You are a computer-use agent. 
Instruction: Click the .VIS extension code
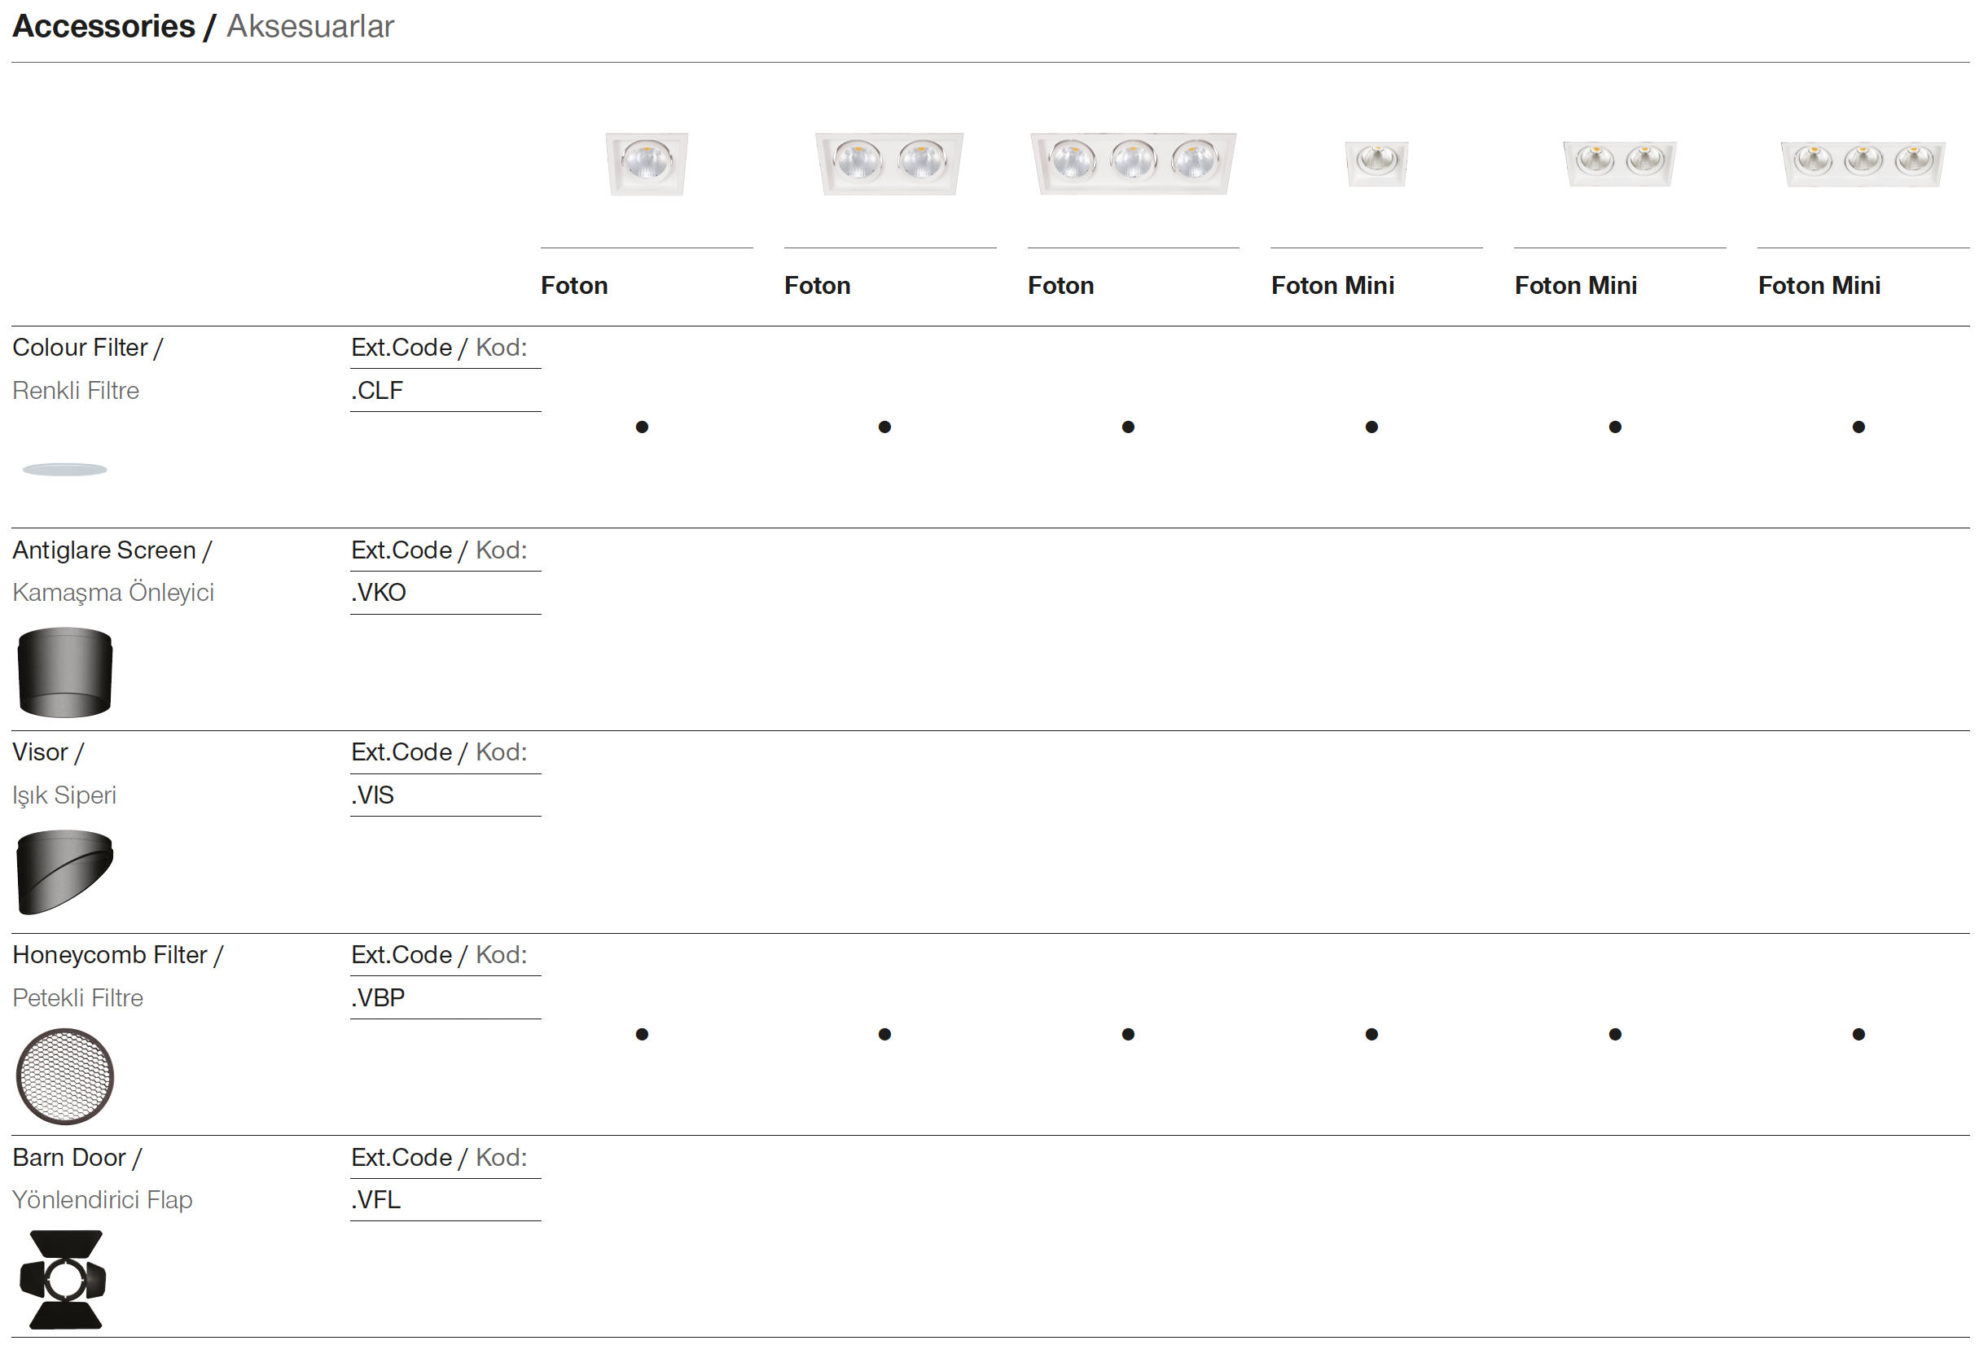click(373, 795)
